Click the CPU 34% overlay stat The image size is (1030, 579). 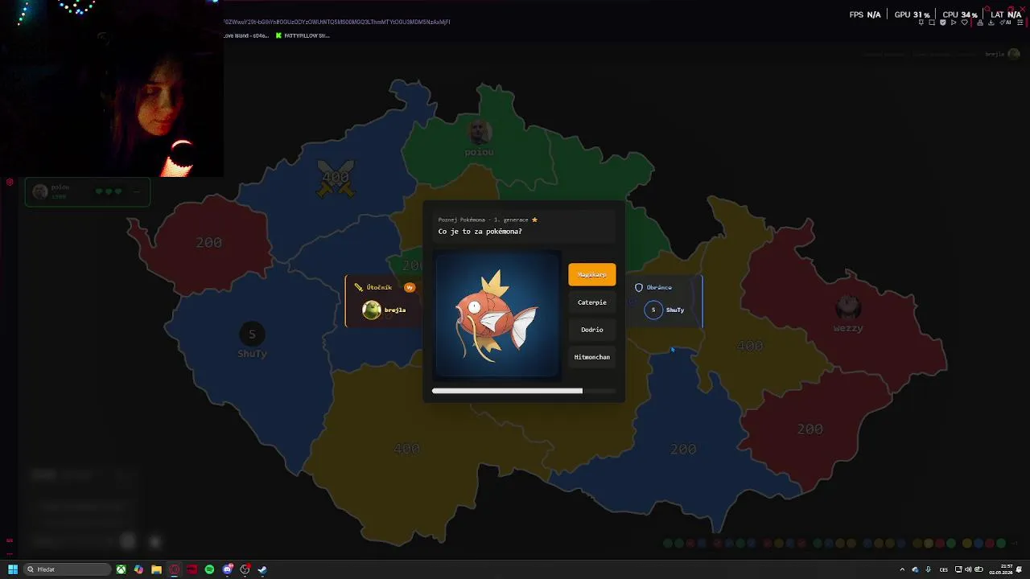pos(960,14)
